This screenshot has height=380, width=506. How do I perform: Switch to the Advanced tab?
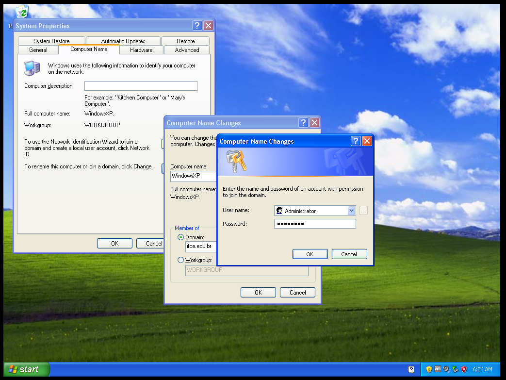pos(187,50)
